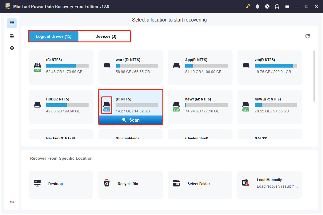Click the vm(F: NTFS) drive icon
323x215 pixels.
coord(246,65)
